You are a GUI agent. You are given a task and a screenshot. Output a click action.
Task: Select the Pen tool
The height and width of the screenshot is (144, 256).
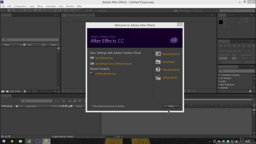[40, 10]
